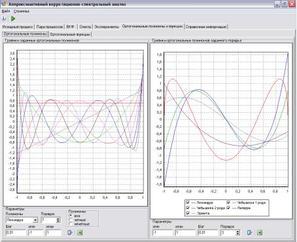Toggle Чебышева 1 рода checkbox

(228, 203)
